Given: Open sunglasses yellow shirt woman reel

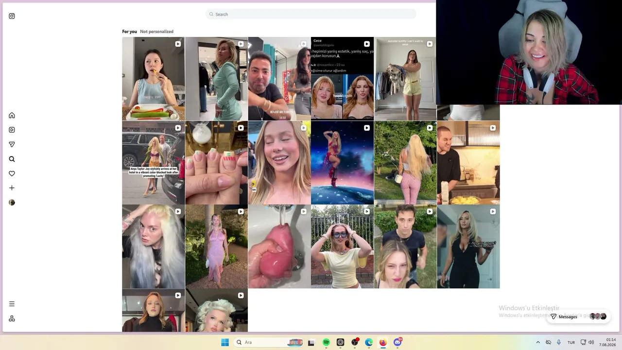Looking at the screenshot, I should (342, 246).
